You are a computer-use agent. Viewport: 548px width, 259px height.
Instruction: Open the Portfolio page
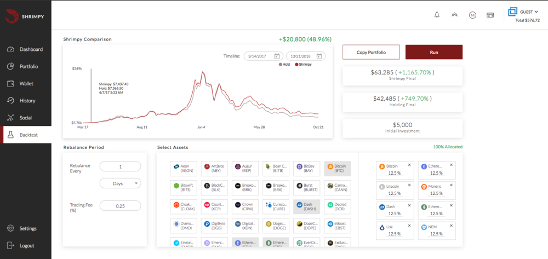(26, 67)
